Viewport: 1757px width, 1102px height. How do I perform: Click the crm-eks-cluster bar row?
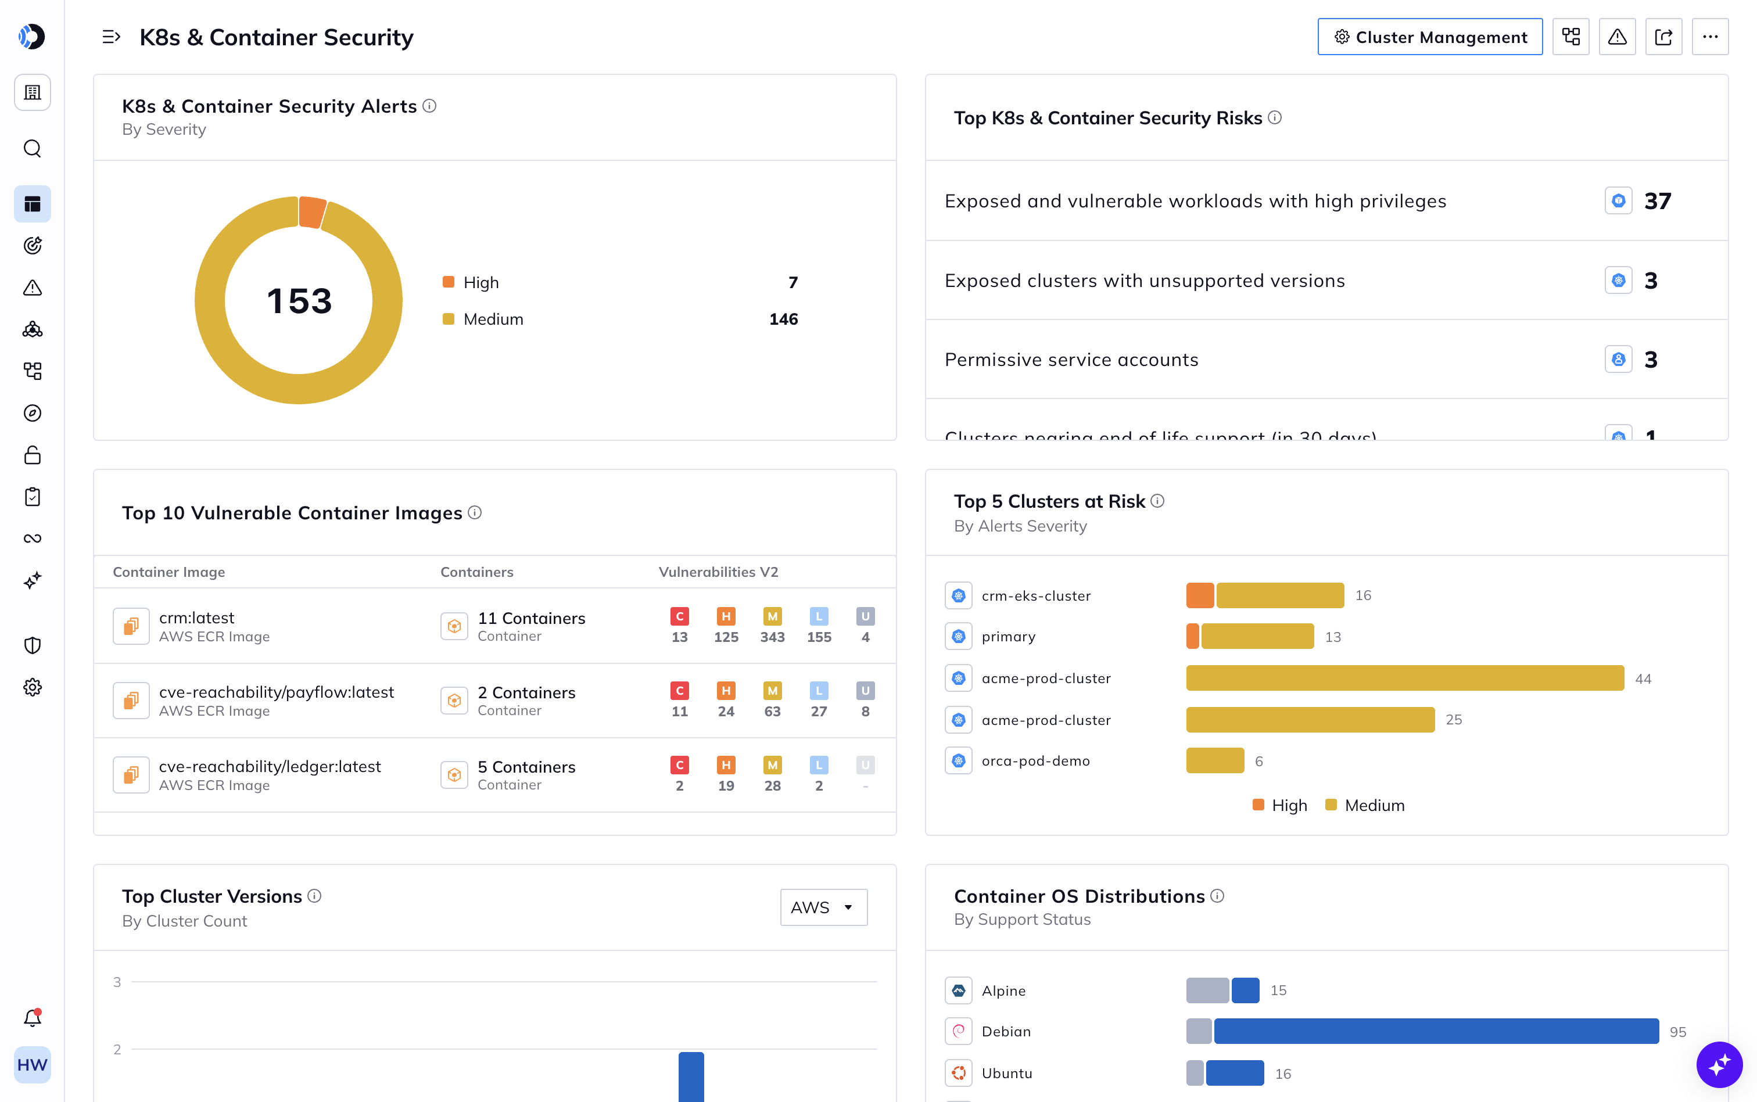tap(1265, 595)
